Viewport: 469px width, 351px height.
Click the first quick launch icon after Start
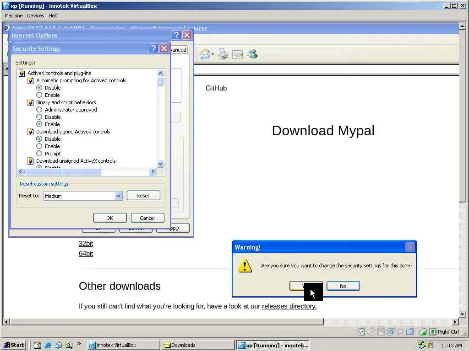38,345
